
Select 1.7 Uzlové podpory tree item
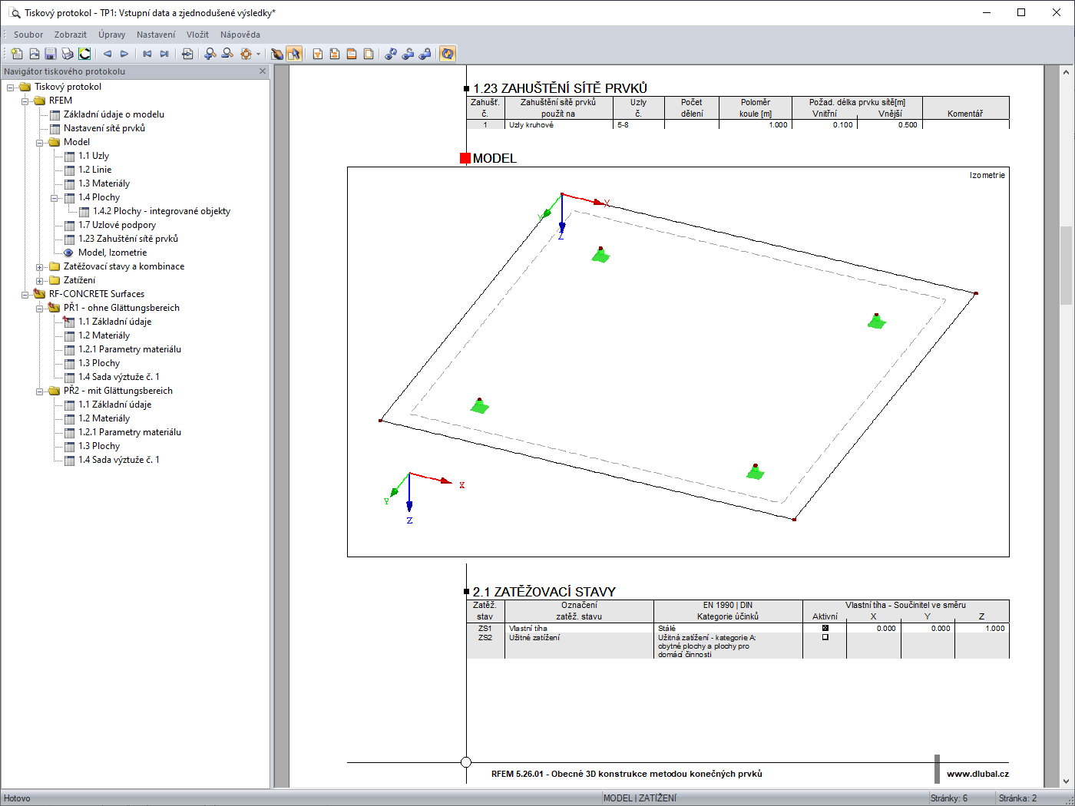coord(117,225)
